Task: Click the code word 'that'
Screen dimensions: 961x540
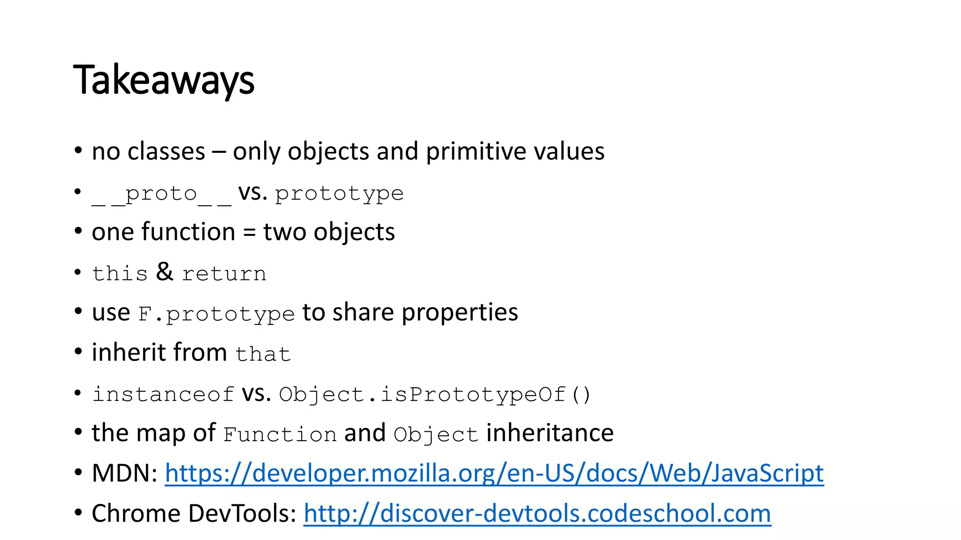Action: click(x=263, y=354)
